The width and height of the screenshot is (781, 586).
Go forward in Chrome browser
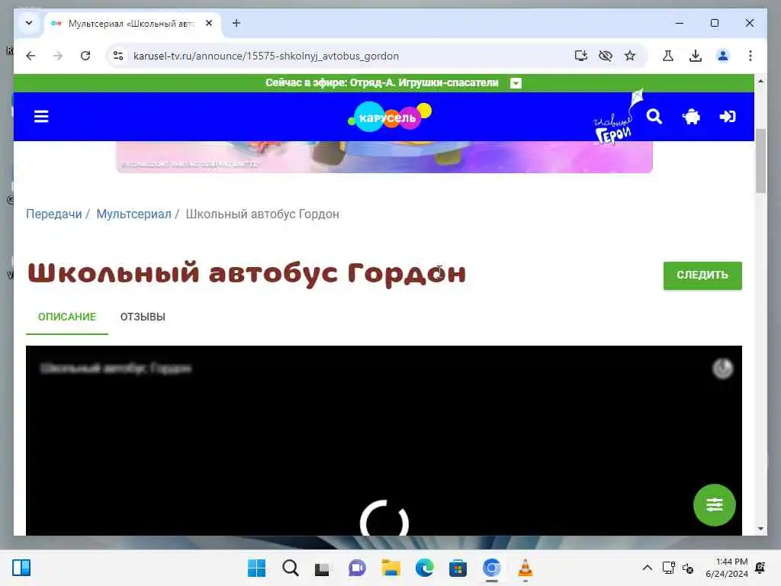(58, 56)
